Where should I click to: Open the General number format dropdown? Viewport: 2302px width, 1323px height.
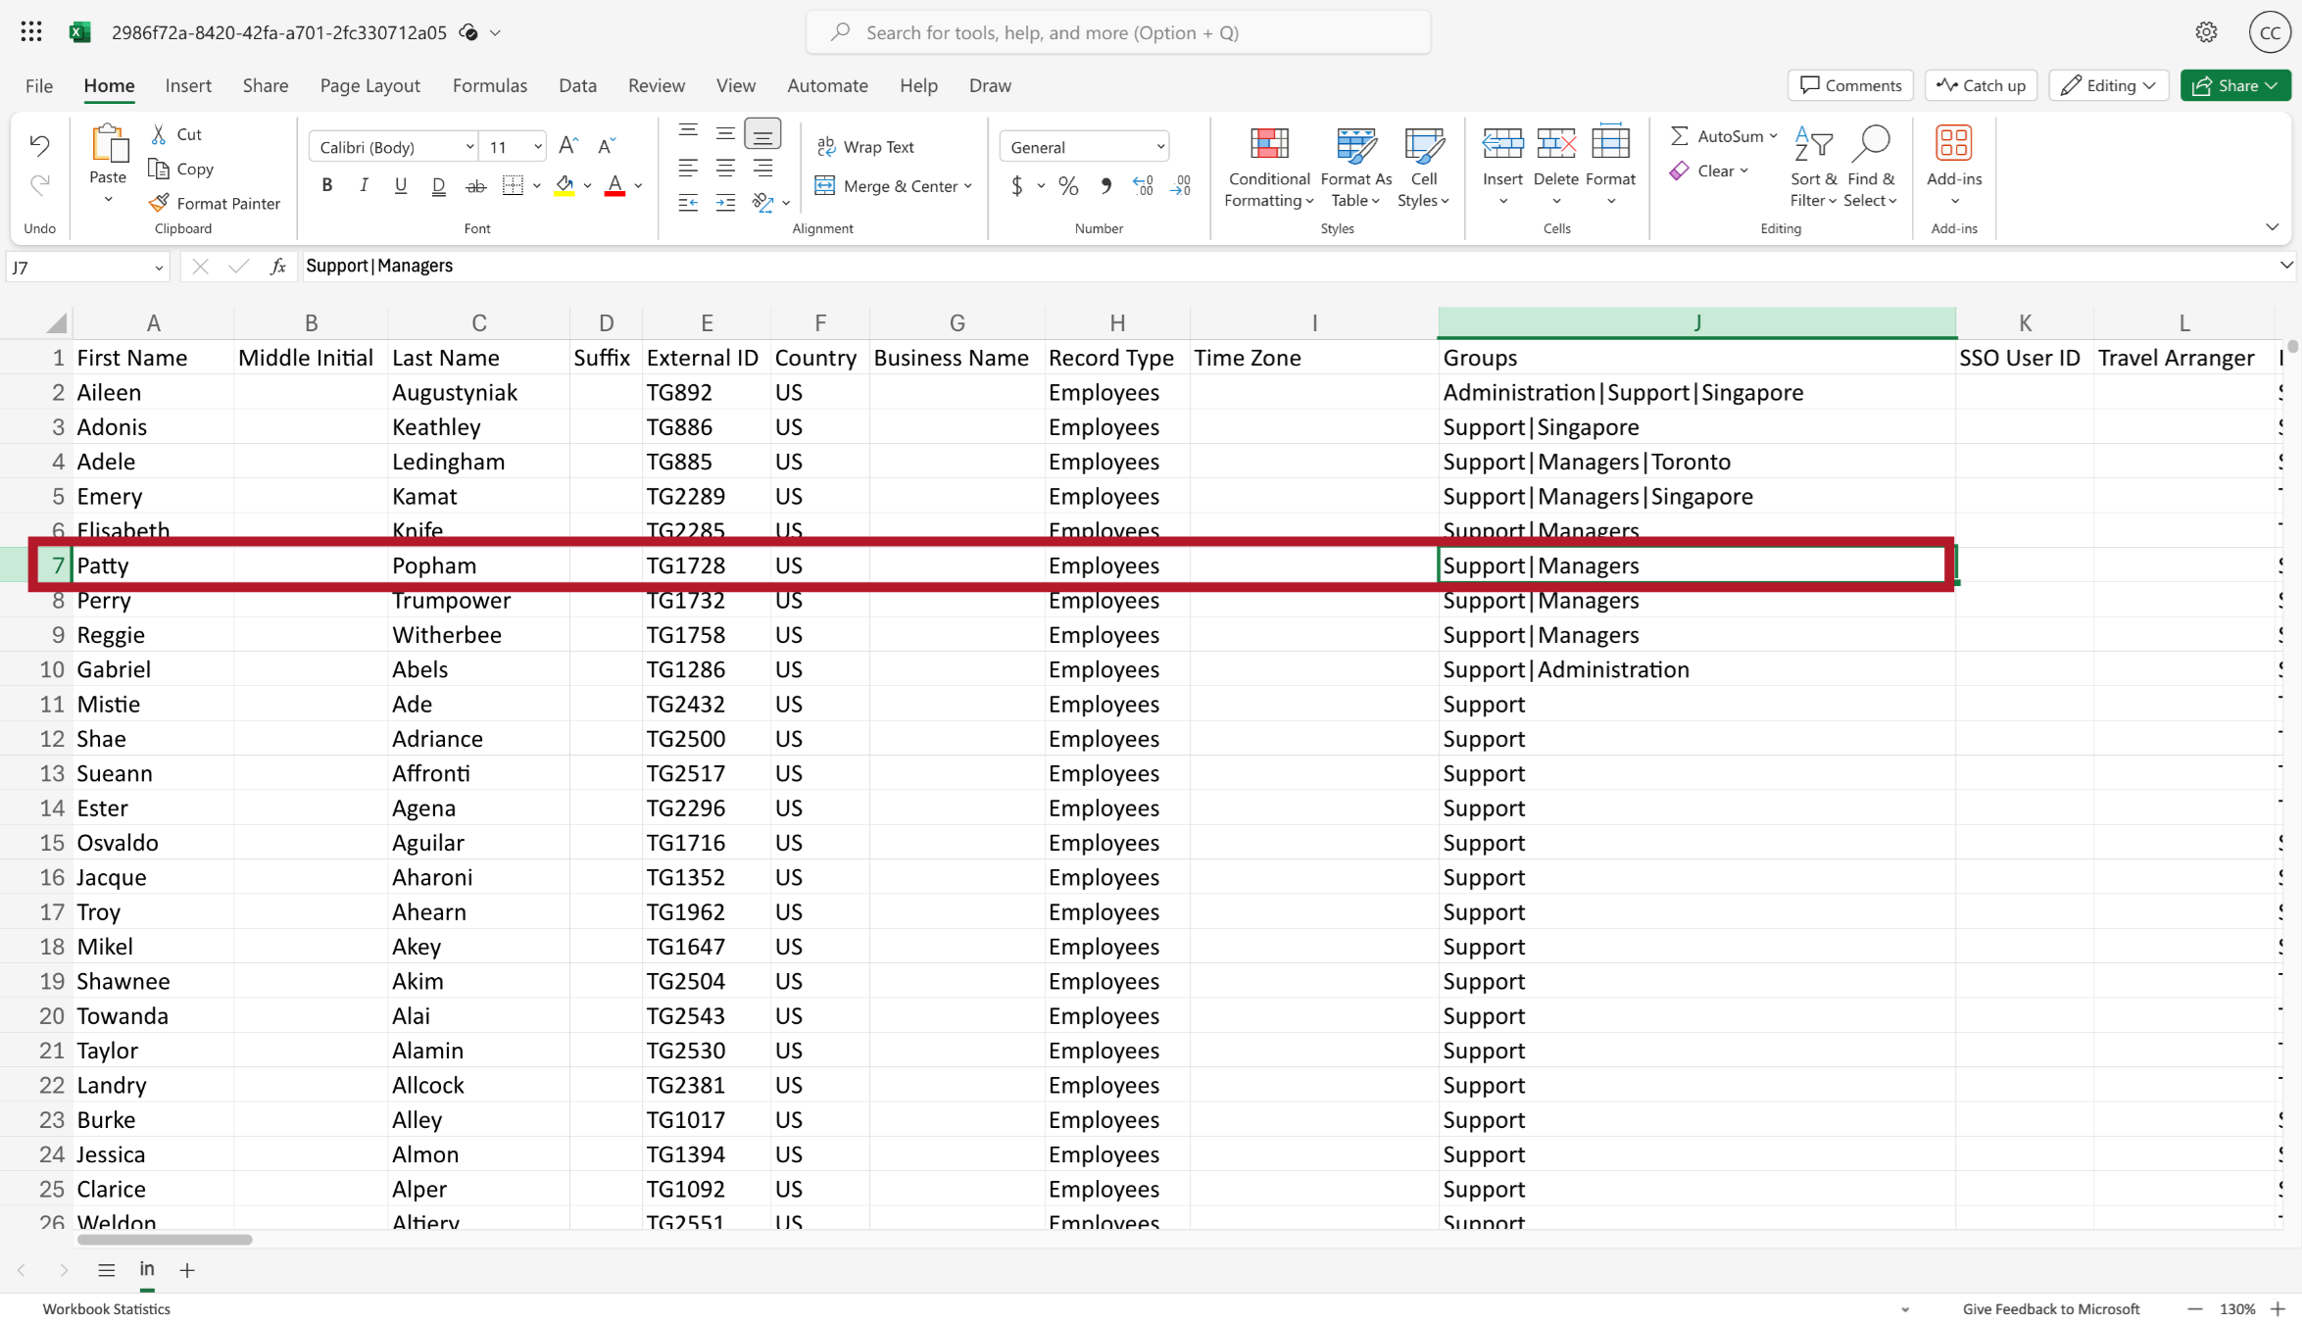pyautogui.click(x=1159, y=146)
